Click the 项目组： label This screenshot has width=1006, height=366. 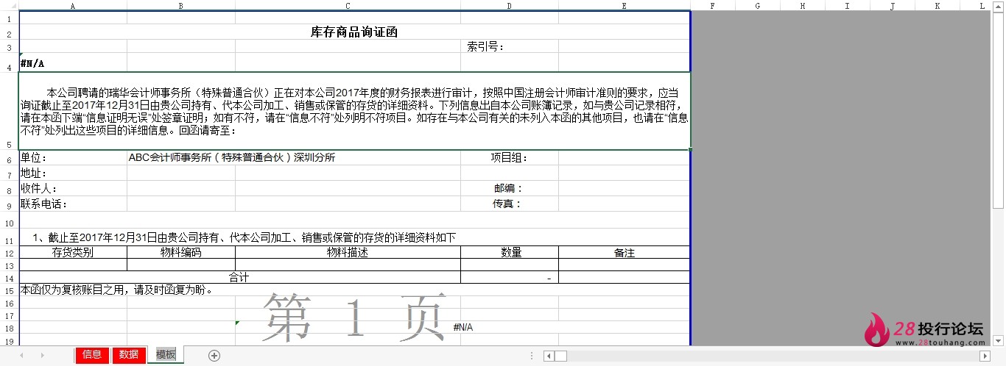click(x=510, y=158)
